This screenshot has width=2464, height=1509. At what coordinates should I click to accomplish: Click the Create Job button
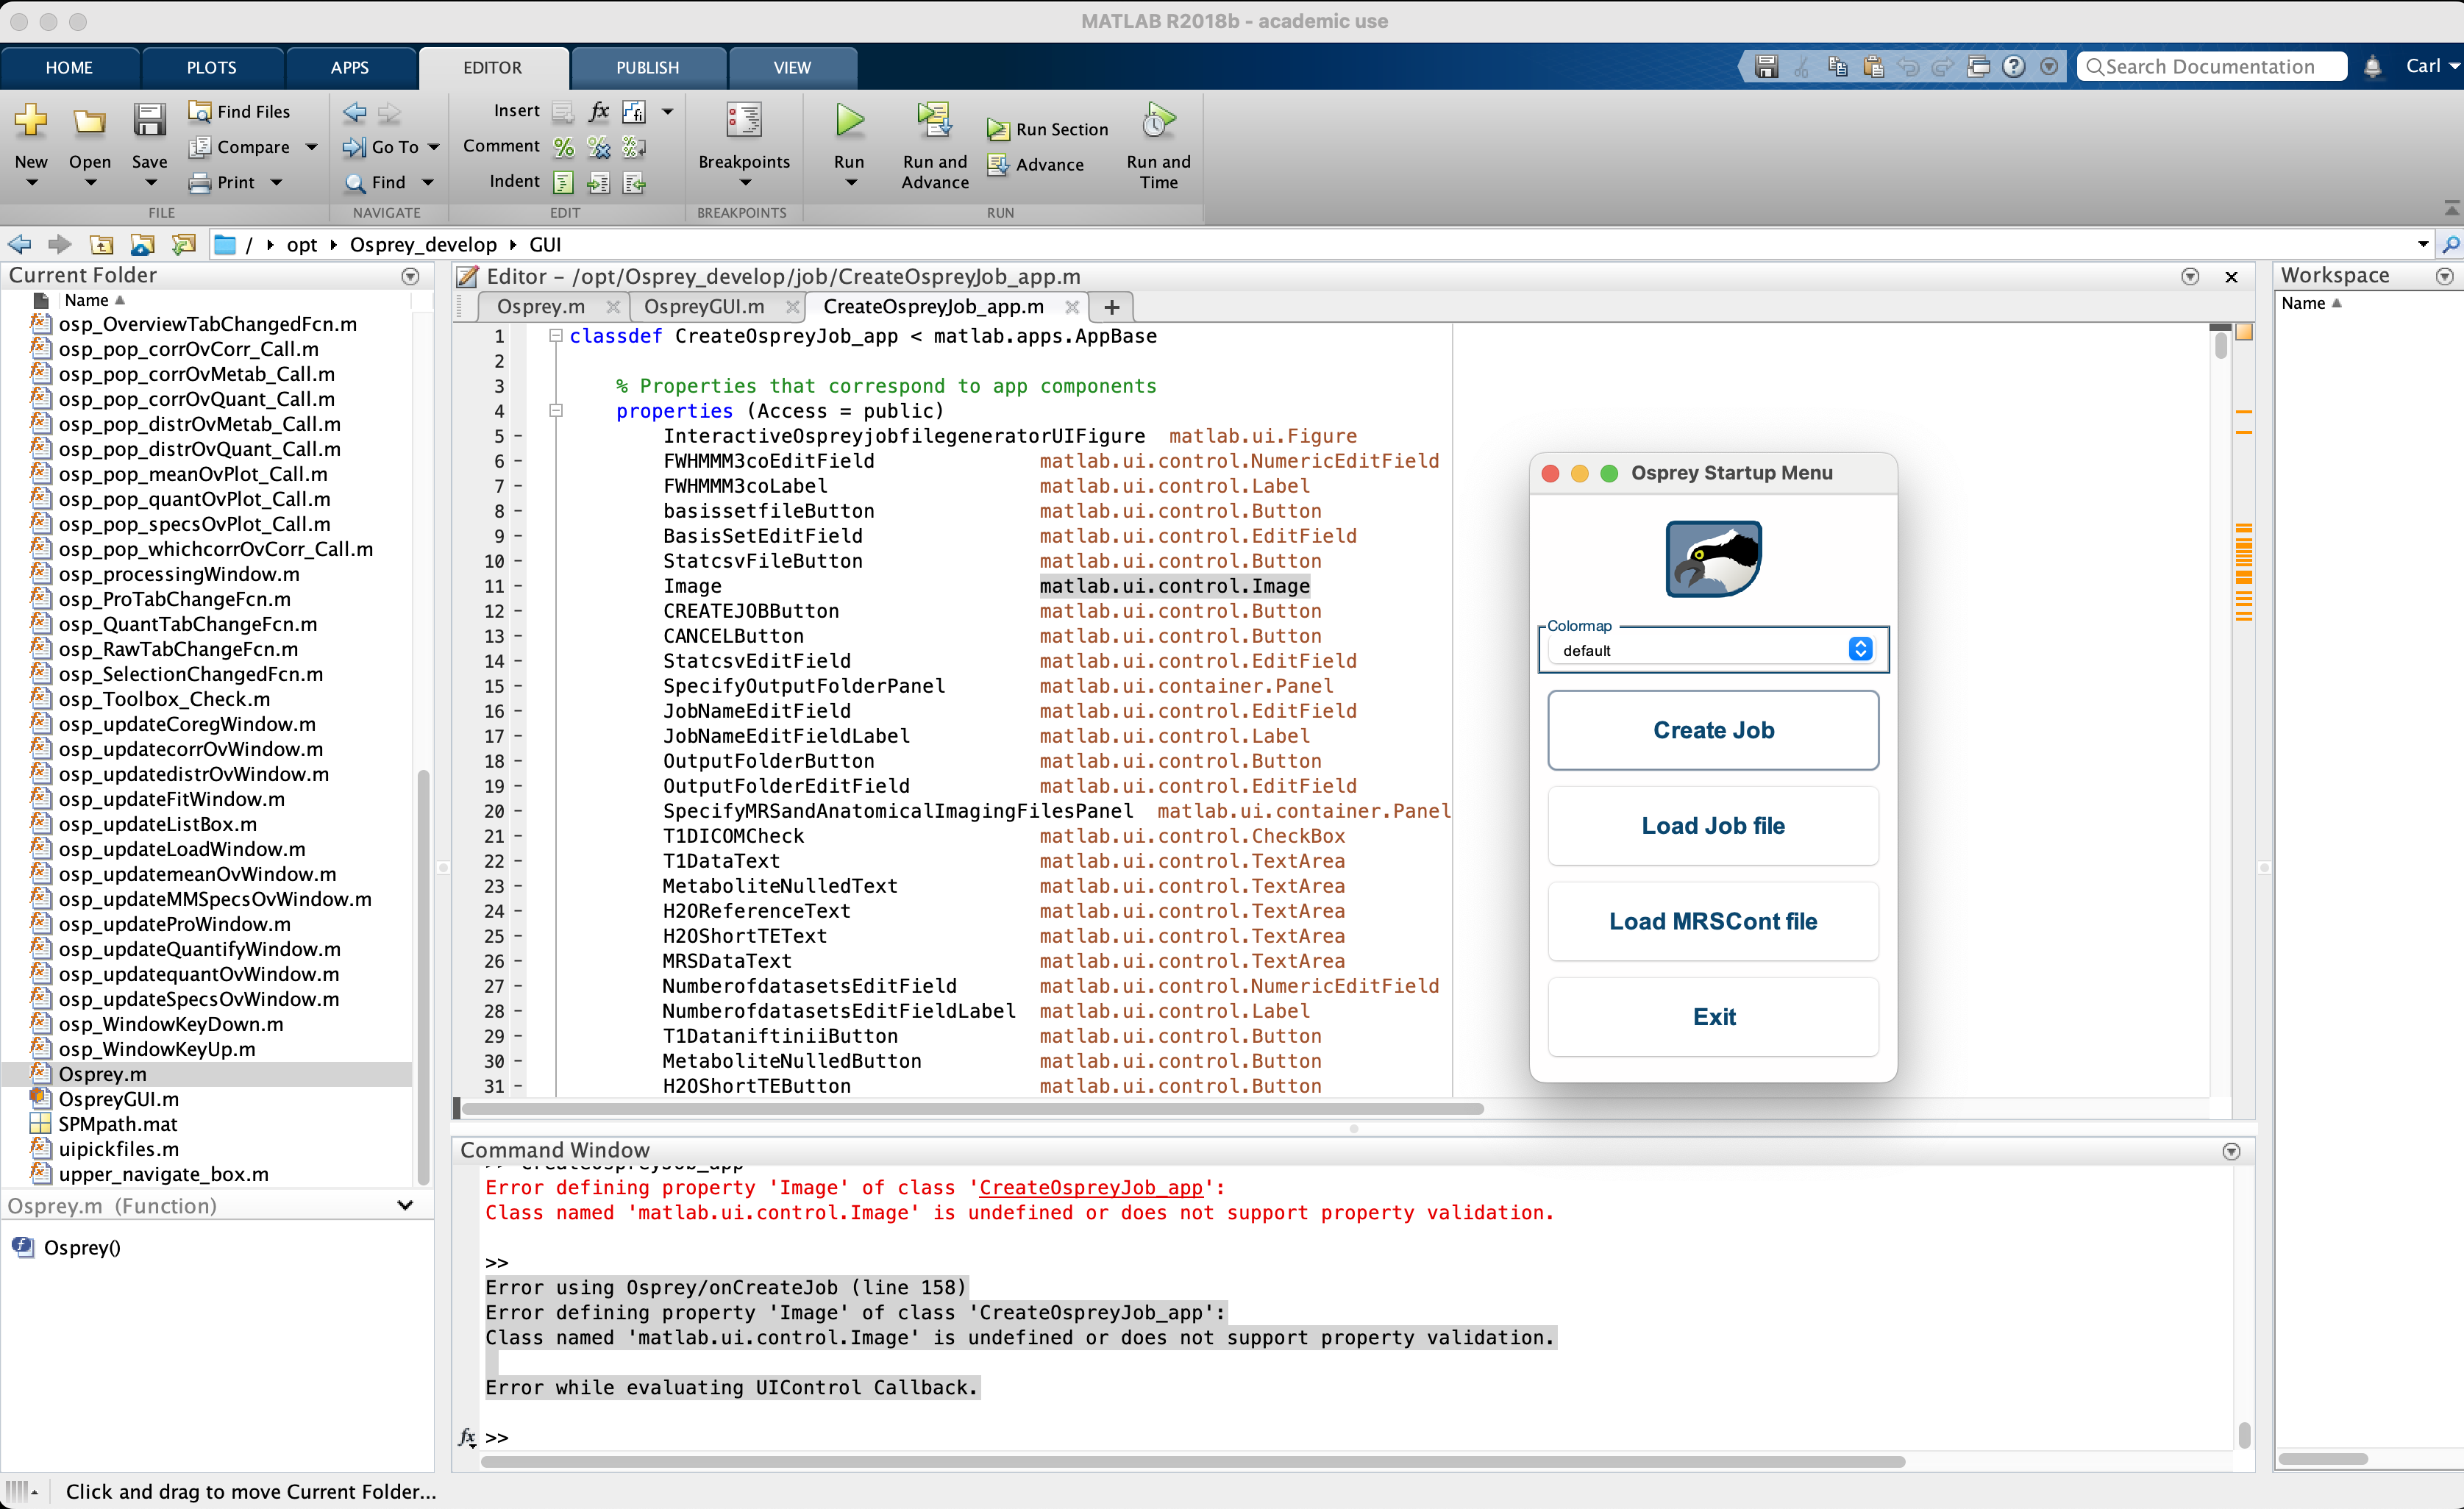pyautogui.click(x=1712, y=730)
